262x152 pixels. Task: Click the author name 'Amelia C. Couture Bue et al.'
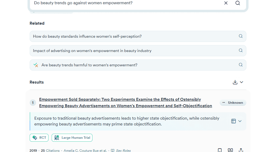tap(85, 150)
